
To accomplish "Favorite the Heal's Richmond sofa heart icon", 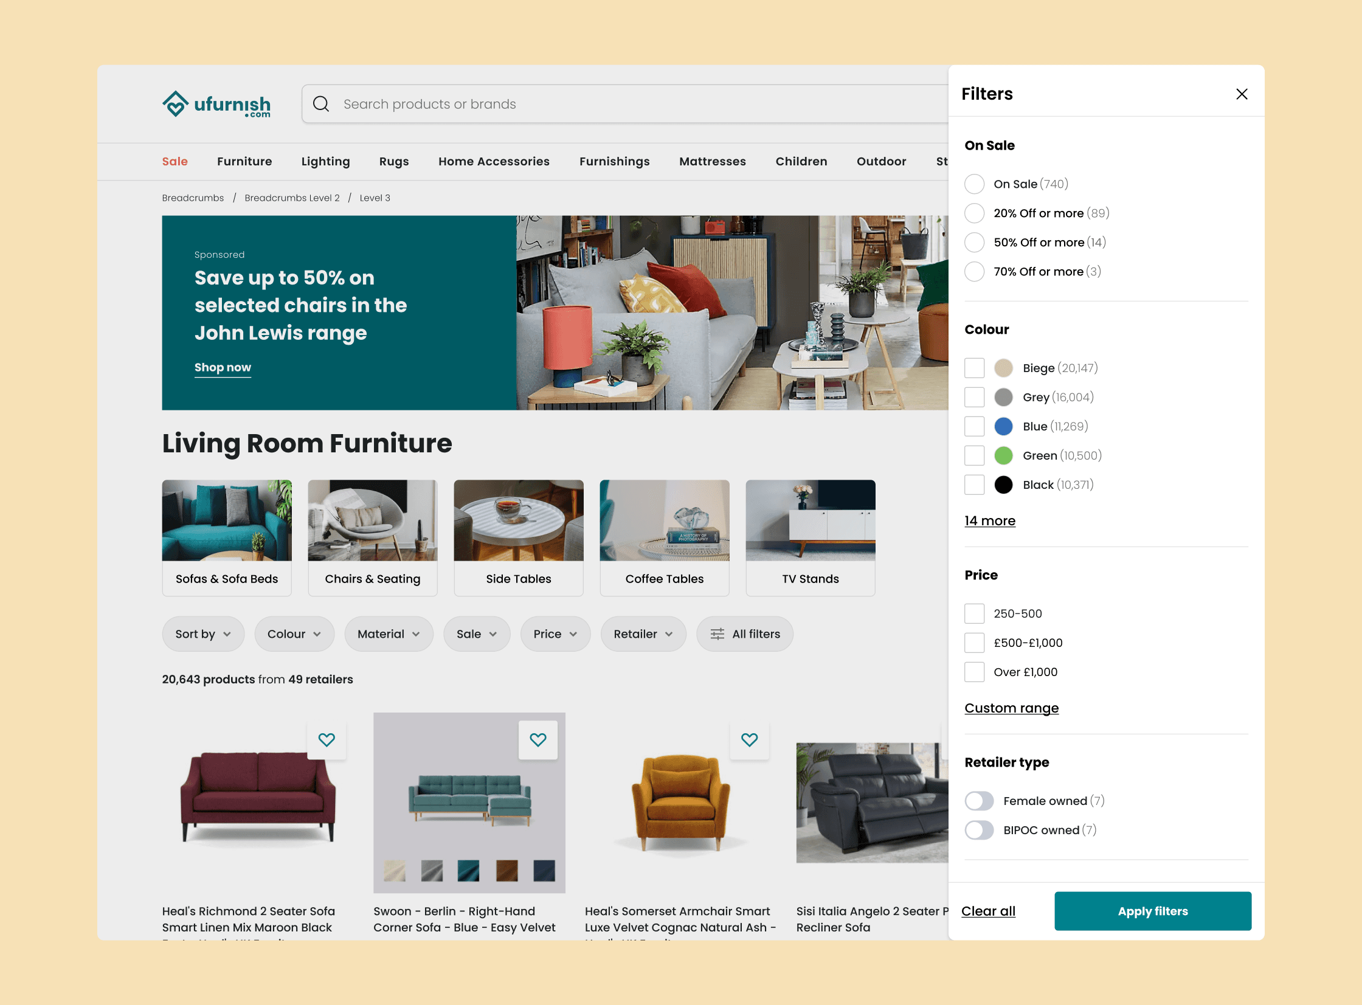I will point(327,740).
